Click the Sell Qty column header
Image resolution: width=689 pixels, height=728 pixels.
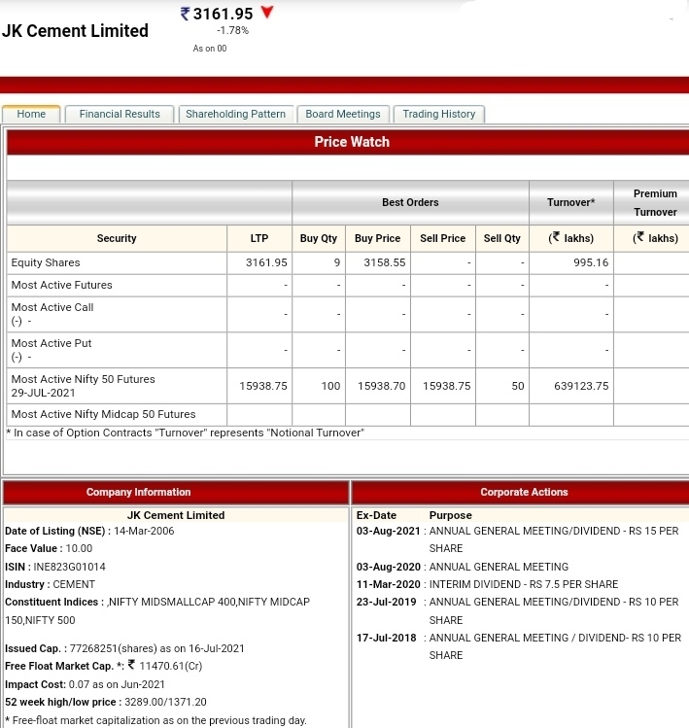coord(501,239)
